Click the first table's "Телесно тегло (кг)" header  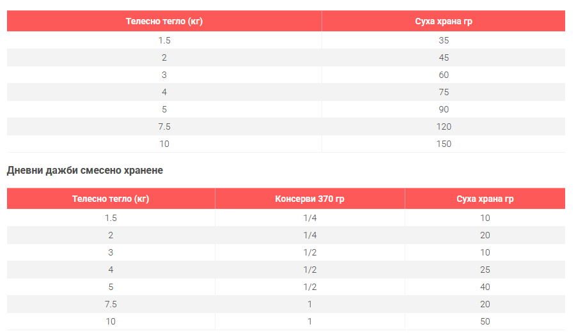click(x=164, y=21)
